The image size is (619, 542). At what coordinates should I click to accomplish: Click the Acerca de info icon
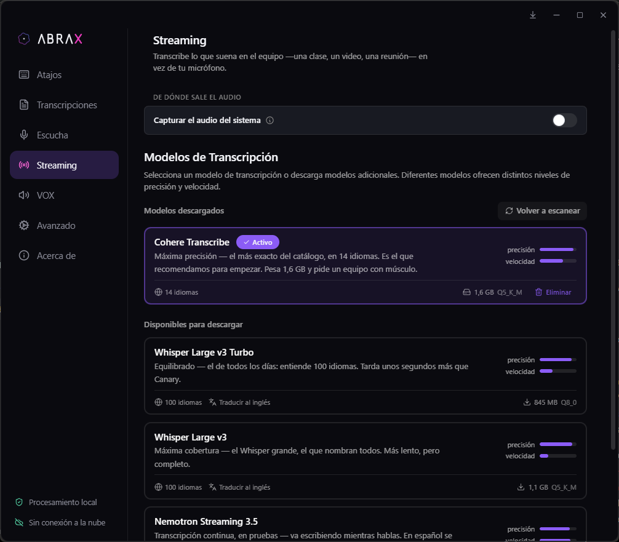tap(24, 255)
